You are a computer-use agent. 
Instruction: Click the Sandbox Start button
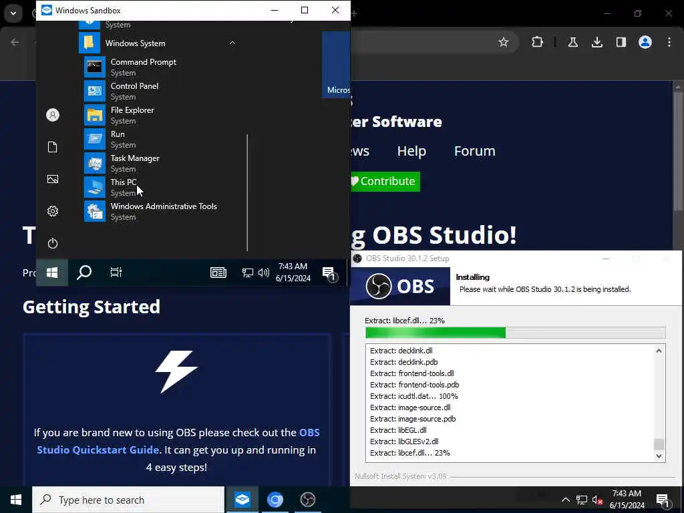(x=52, y=273)
